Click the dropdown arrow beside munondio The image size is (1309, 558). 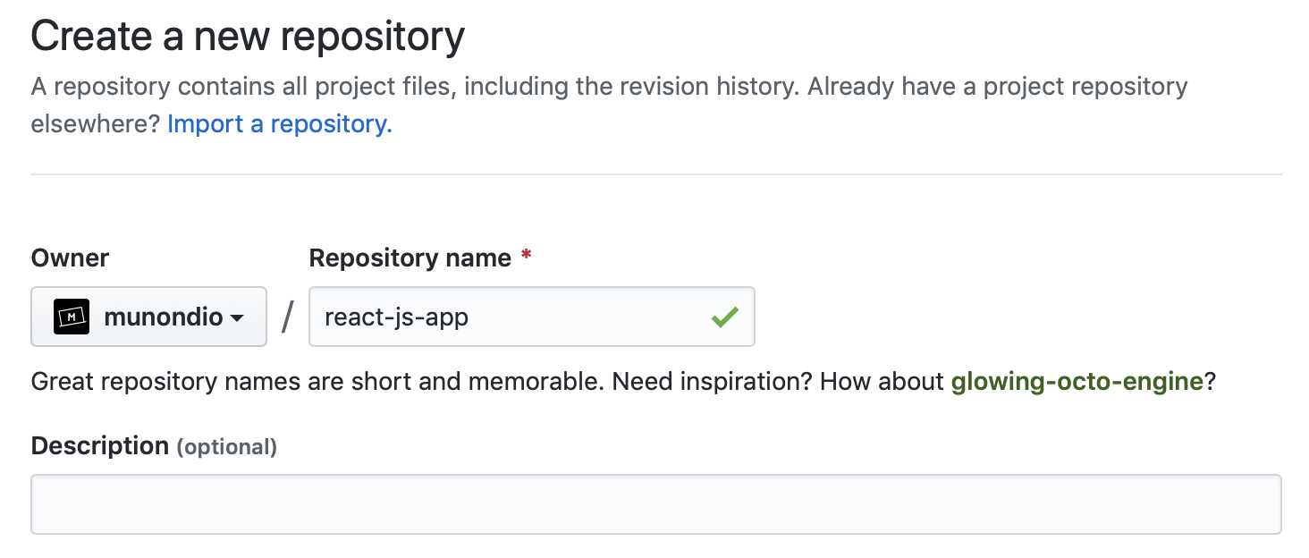pos(237,318)
